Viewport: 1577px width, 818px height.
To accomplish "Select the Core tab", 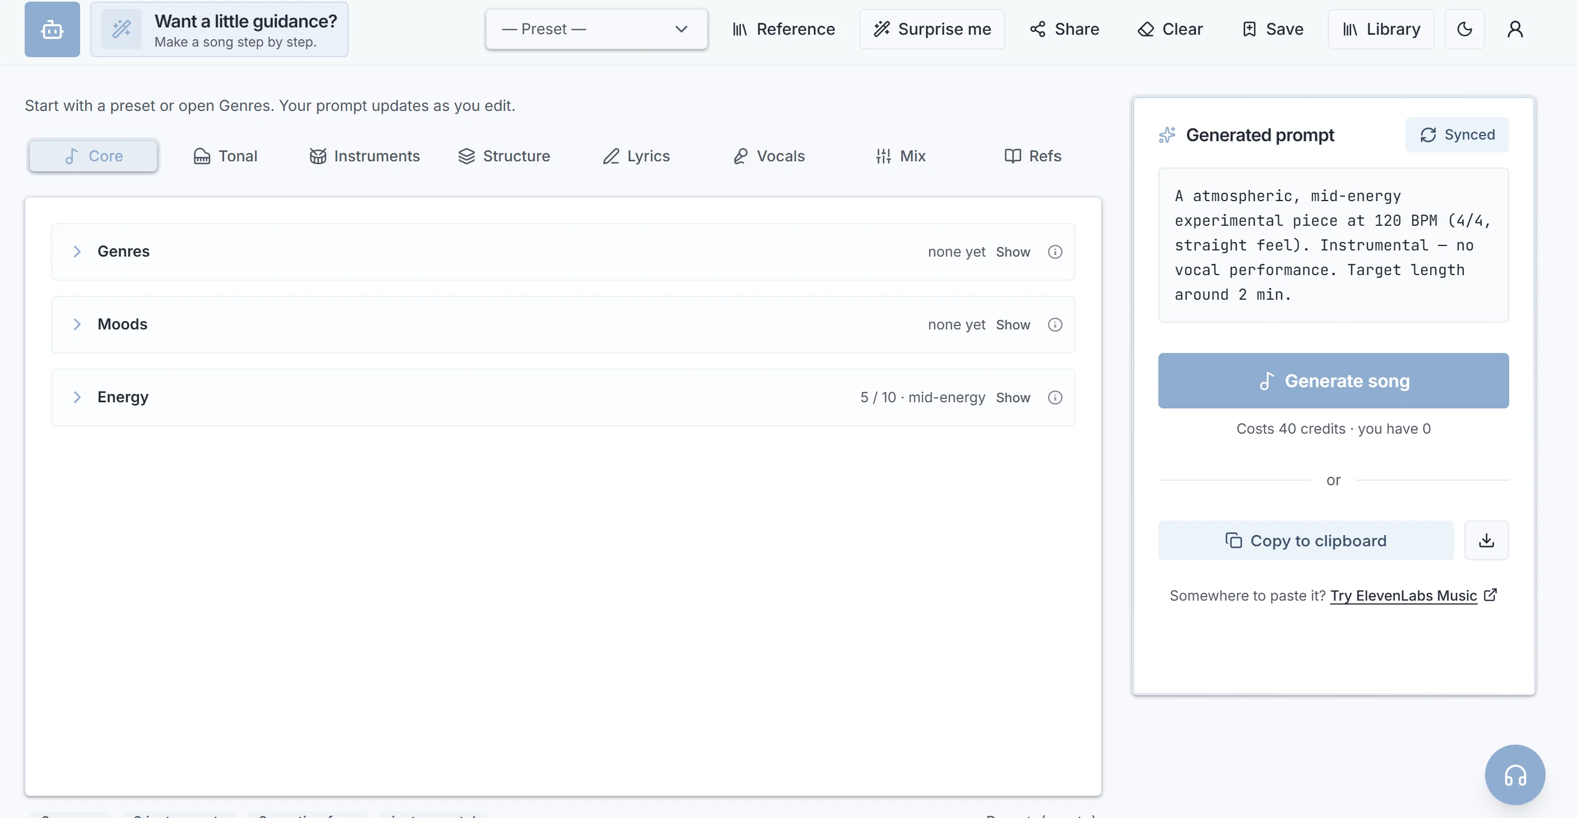I will point(93,156).
